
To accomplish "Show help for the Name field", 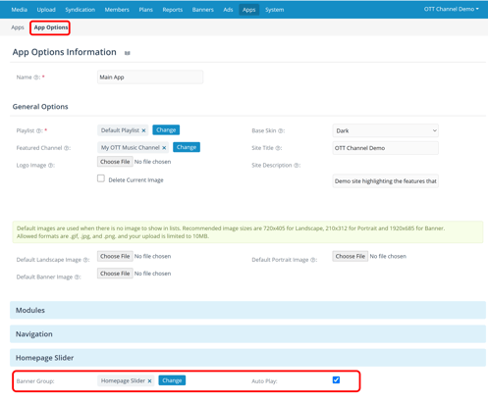I will [x=36, y=77].
